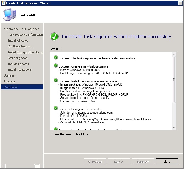Close the window using title bar X
The width and height of the screenshot is (184, 169).
point(181,3)
